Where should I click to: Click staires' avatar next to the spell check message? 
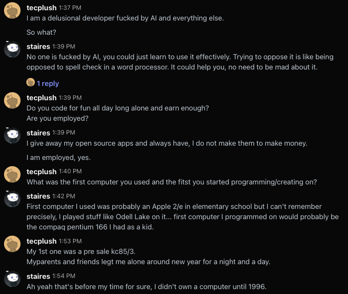point(12,49)
